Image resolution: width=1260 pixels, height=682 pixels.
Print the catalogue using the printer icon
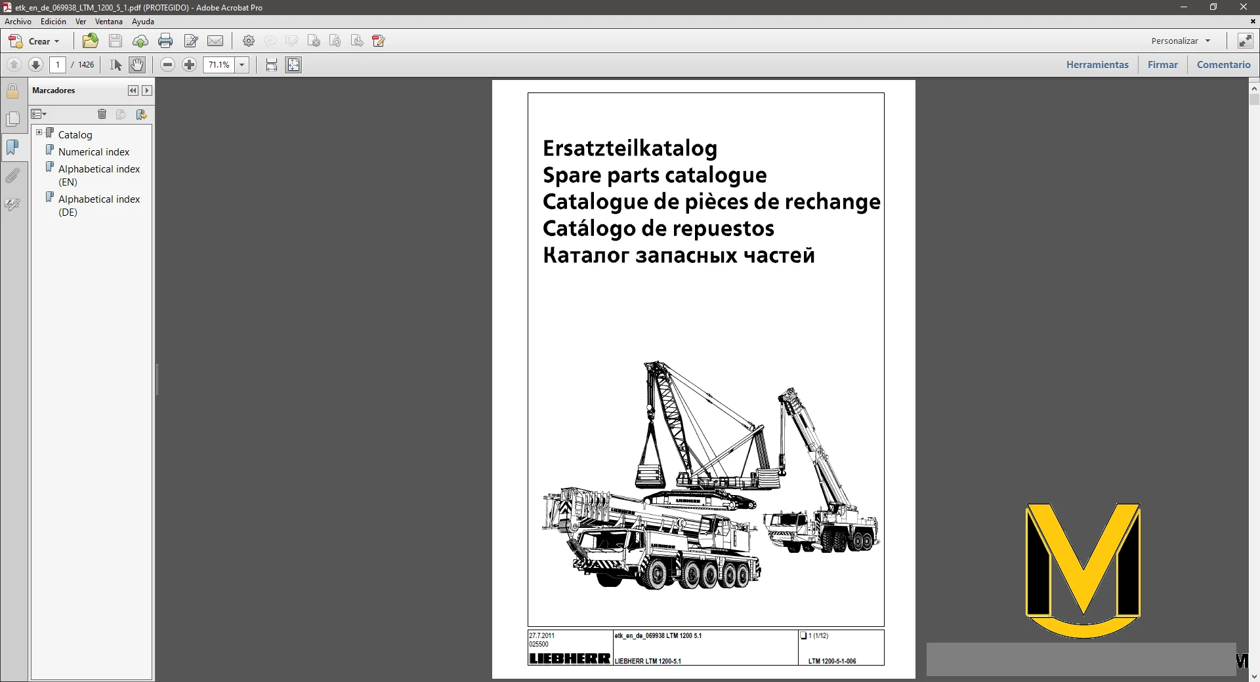[x=165, y=41]
